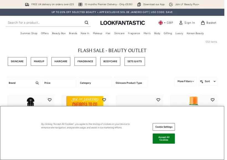Image resolution: width=227 pixels, height=160 pixels.
Task: Click the BODYCARE category button
Action: [110, 62]
